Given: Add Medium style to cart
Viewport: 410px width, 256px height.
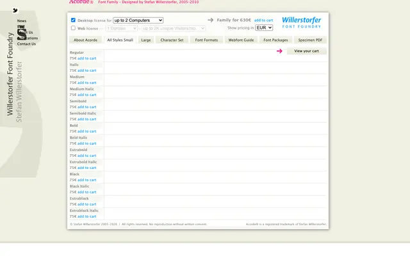Looking at the screenshot, I should [87, 83].
